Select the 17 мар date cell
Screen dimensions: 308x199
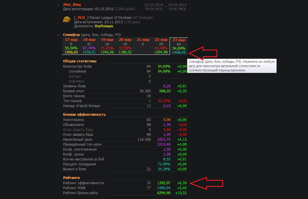71,46
